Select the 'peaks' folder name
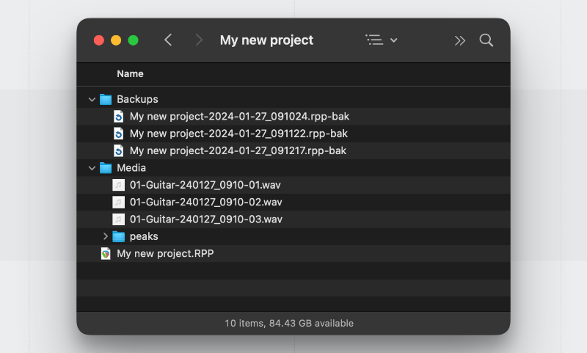Viewport: 587px width, 353px height. click(x=144, y=236)
